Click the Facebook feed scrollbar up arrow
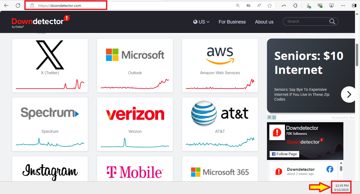Viewport: 360px width, 194px height. point(341,163)
